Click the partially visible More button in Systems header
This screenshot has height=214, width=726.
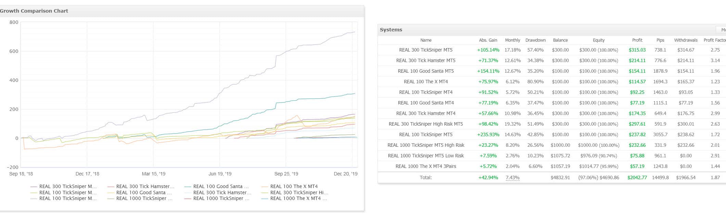point(723,30)
